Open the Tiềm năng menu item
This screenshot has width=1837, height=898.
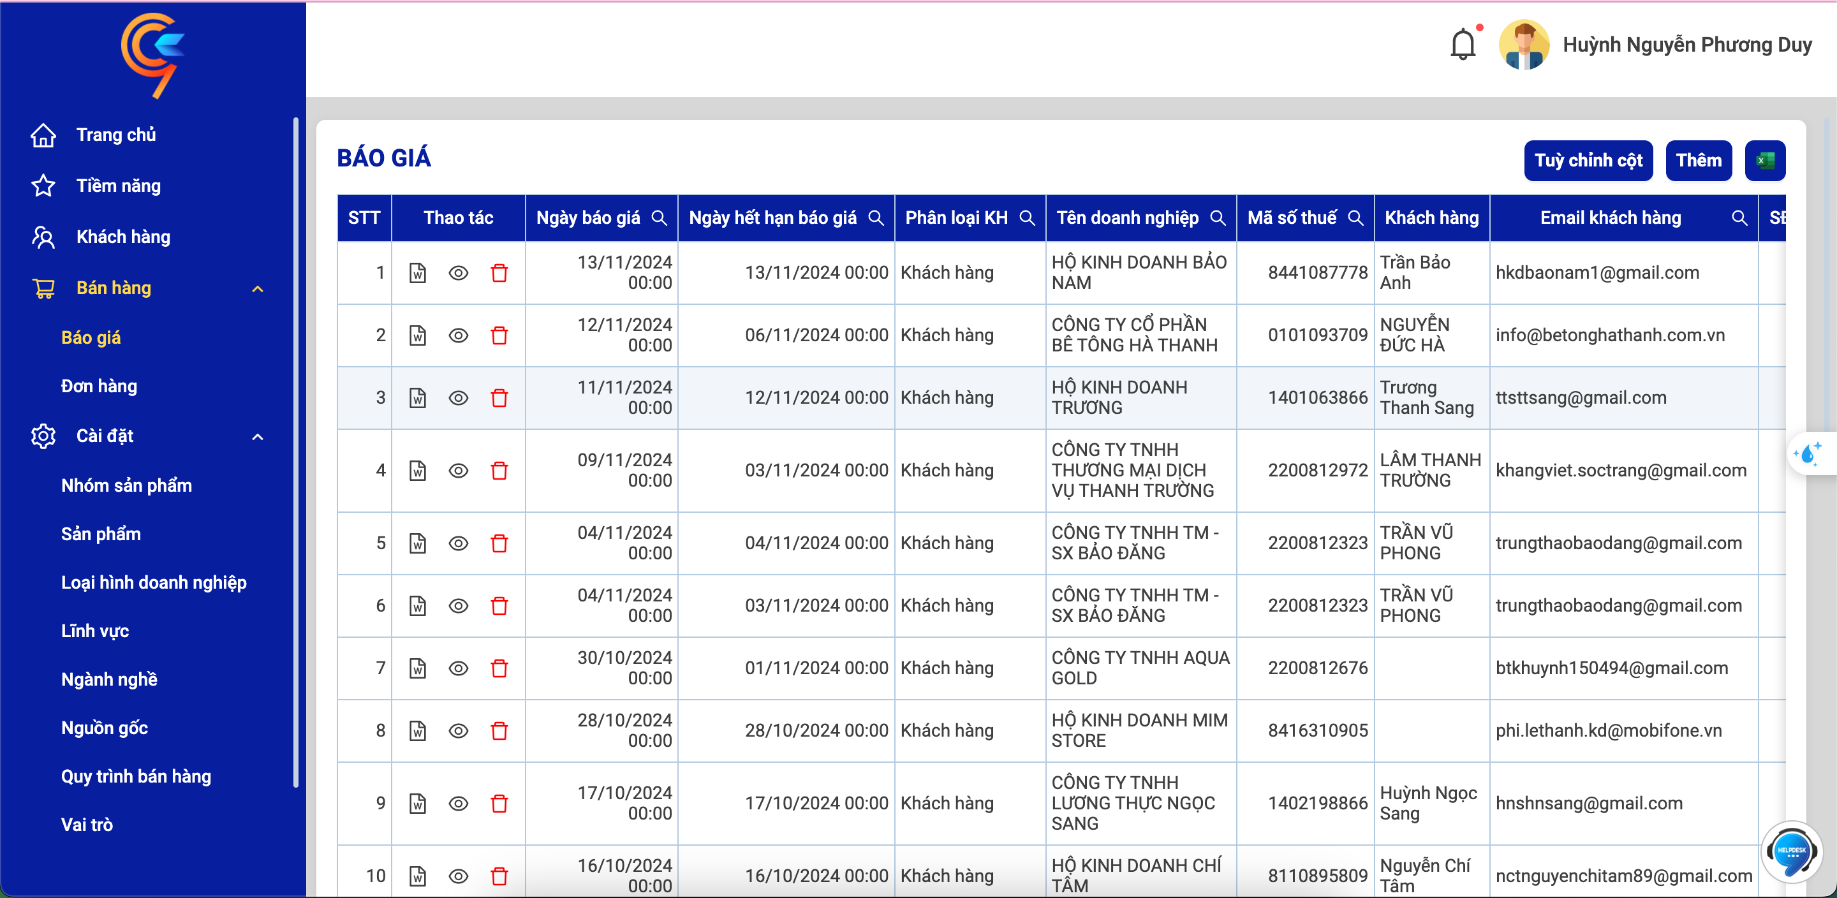[119, 186]
